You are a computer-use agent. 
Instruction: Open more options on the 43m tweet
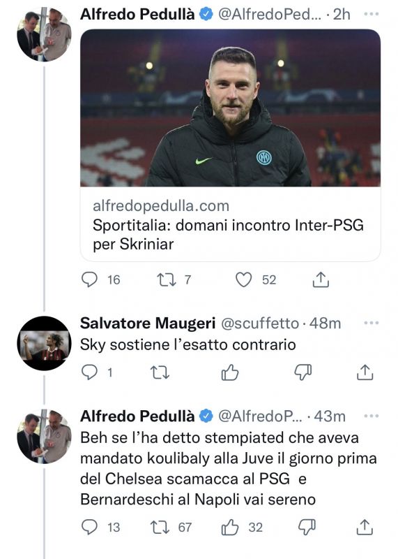click(x=372, y=416)
